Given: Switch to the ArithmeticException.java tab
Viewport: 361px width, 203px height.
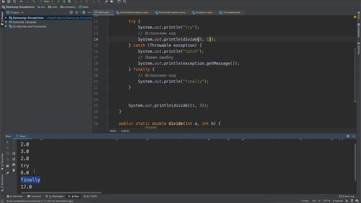Looking at the screenshot, I should (134, 12).
